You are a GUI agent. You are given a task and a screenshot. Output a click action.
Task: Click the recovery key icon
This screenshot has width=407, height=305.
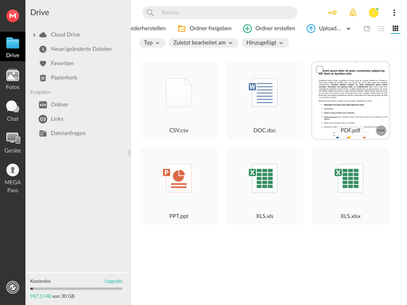pyautogui.click(x=332, y=12)
